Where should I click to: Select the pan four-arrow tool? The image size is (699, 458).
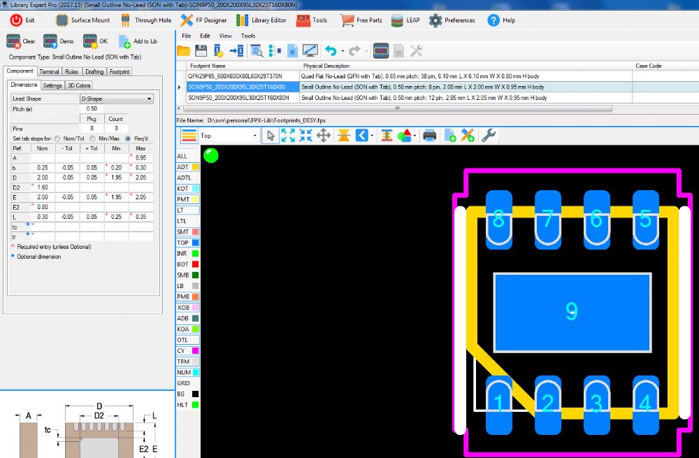click(324, 136)
